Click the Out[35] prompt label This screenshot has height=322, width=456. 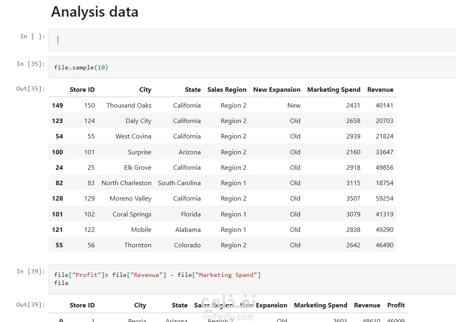pyautogui.click(x=31, y=89)
